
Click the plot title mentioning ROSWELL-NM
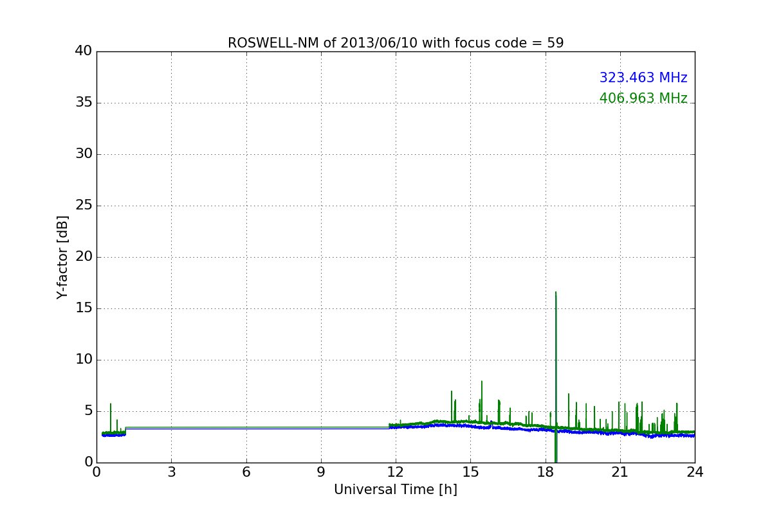(x=396, y=43)
